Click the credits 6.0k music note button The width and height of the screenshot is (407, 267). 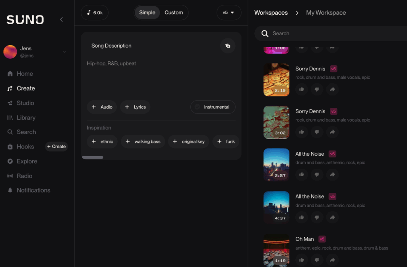point(95,13)
